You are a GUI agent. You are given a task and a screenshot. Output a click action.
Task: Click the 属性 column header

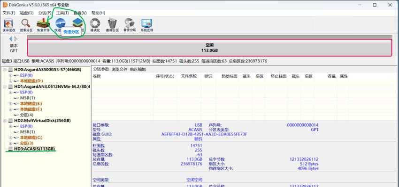344,76
